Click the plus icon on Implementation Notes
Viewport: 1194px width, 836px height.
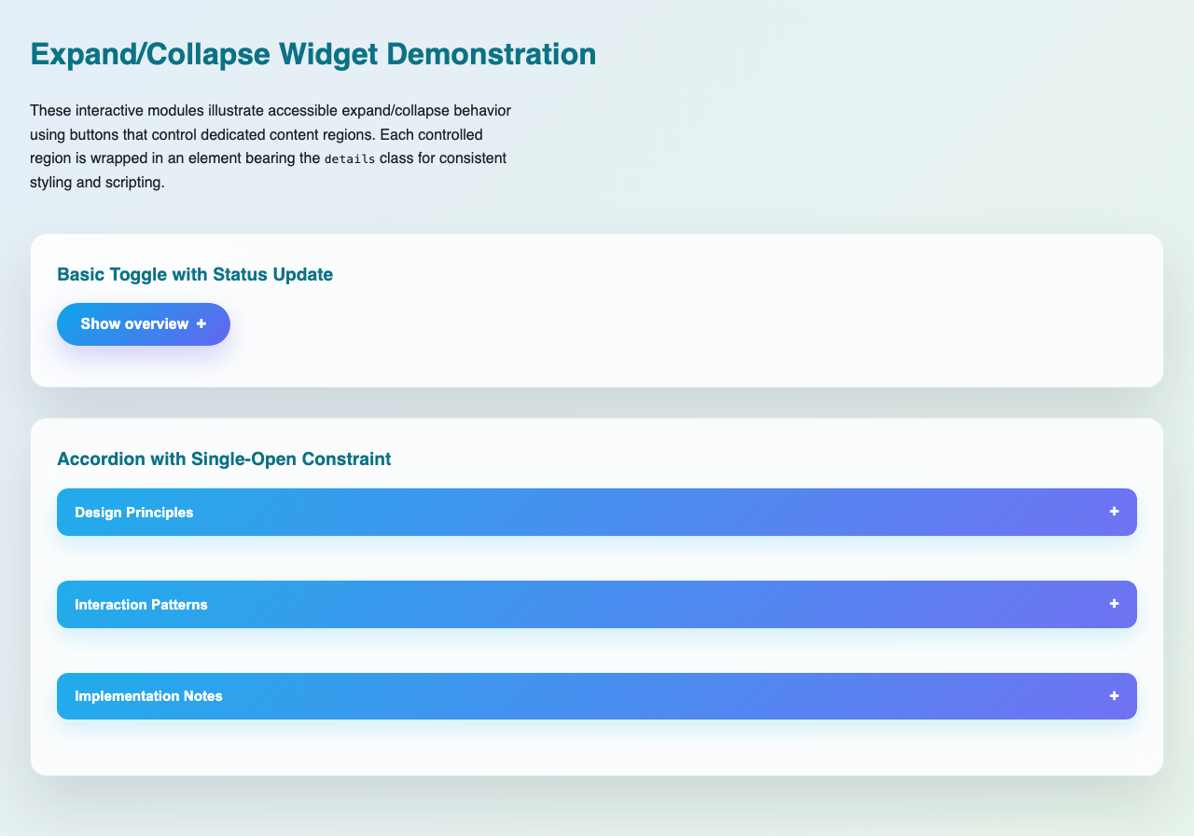(x=1113, y=695)
